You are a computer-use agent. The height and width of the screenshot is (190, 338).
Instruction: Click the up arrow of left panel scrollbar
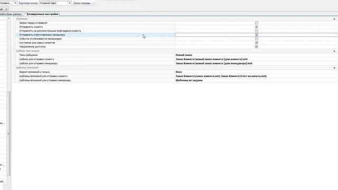pyautogui.click(x=8, y=18)
